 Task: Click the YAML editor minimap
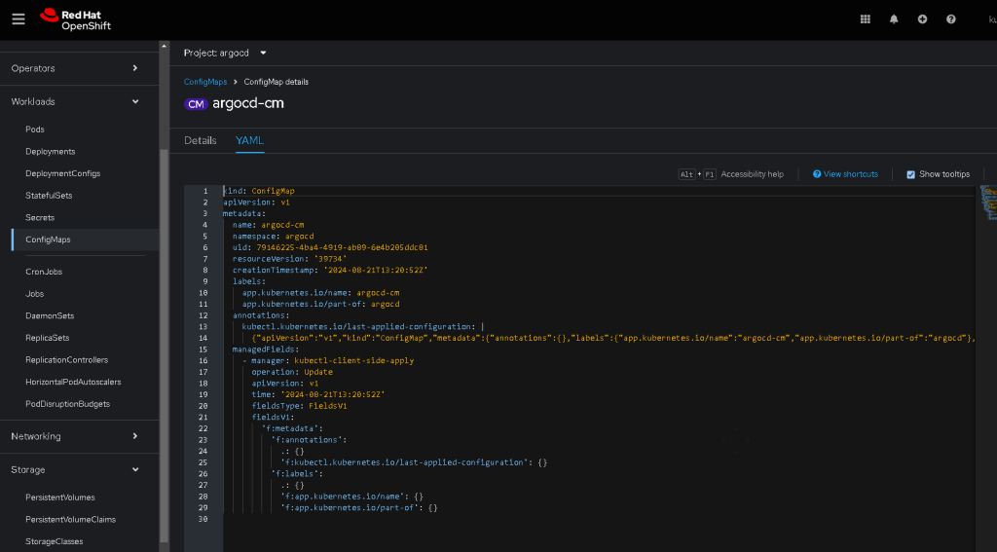989,202
